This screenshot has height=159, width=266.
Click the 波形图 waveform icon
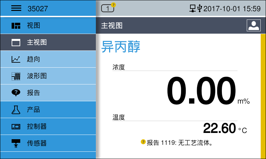click(16, 76)
